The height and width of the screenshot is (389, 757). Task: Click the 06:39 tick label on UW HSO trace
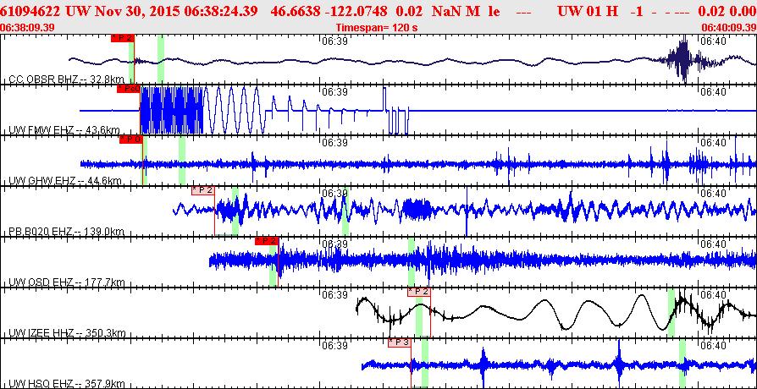click(x=335, y=346)
